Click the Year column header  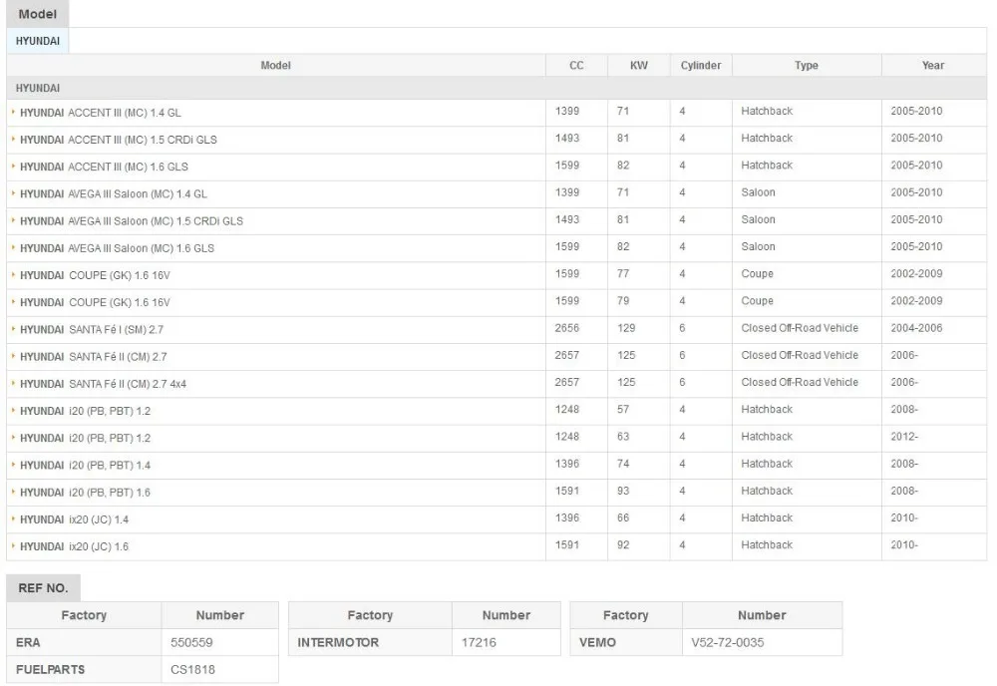click(x=933, y=66)
